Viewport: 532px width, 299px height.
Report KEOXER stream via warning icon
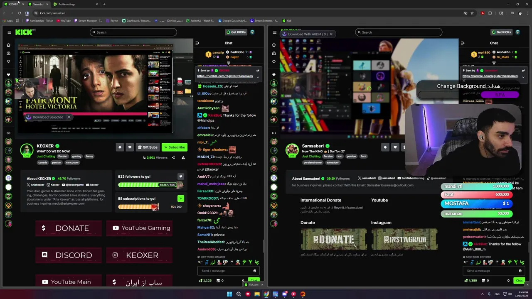(183, 157)
